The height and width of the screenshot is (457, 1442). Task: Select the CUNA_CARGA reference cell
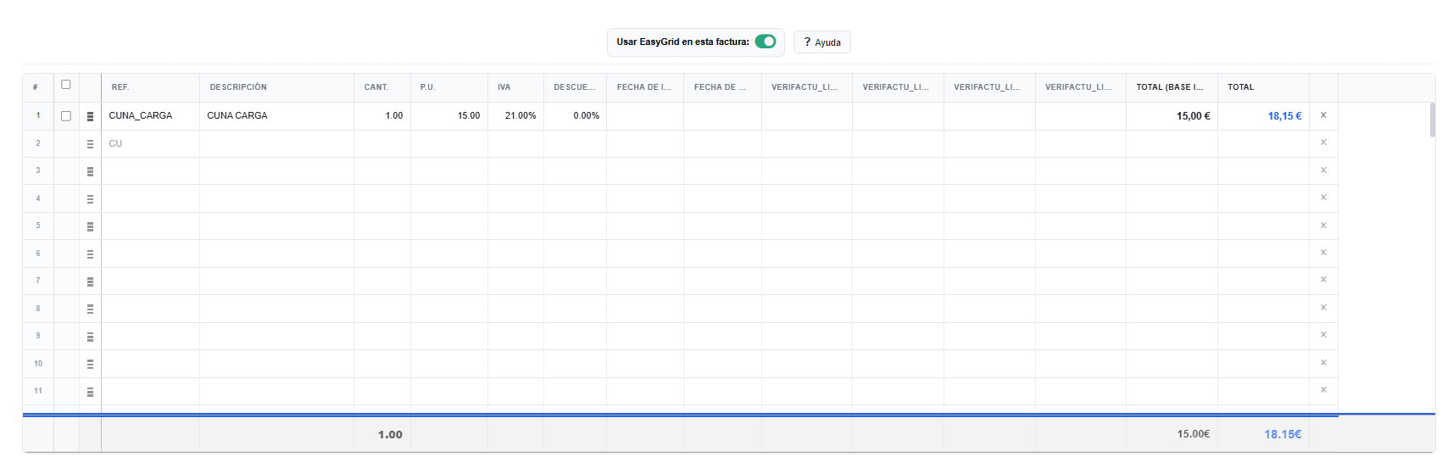[x=150, y=116]
